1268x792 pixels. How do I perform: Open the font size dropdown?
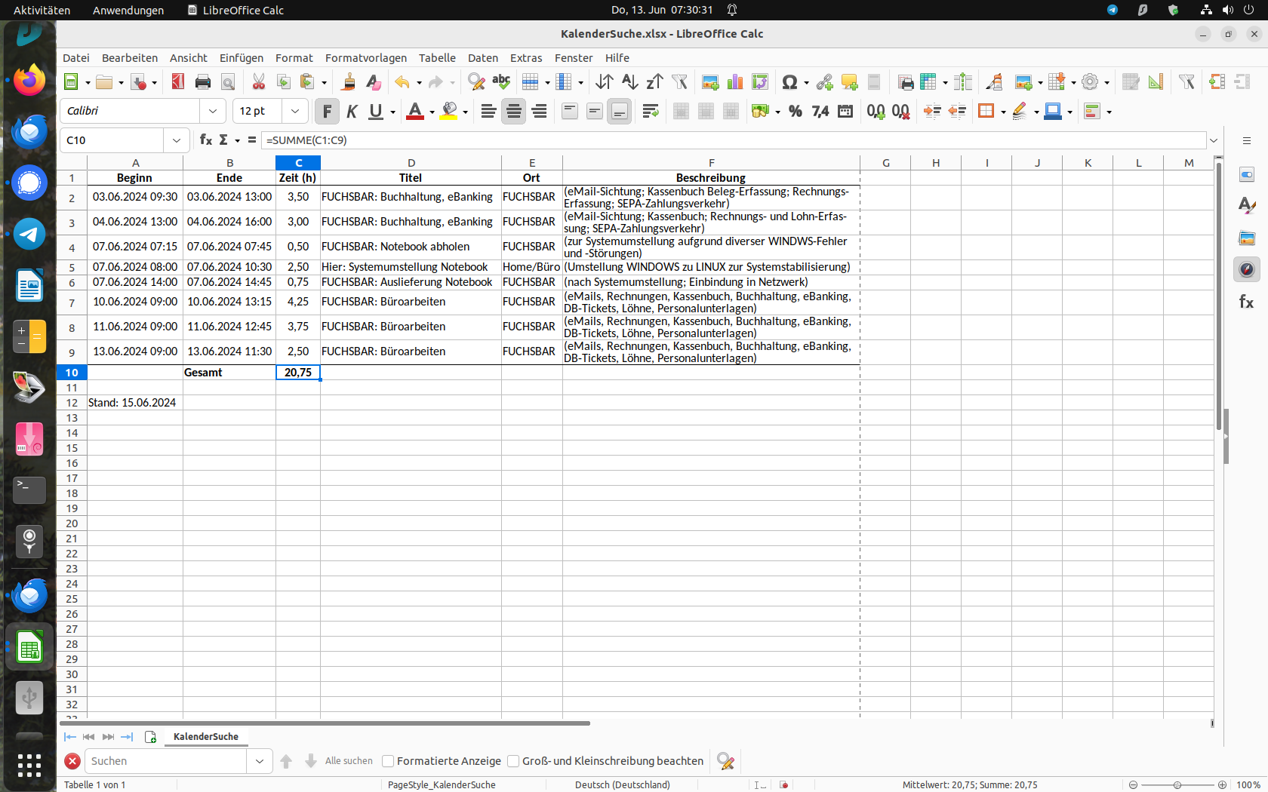coord(295,112)
